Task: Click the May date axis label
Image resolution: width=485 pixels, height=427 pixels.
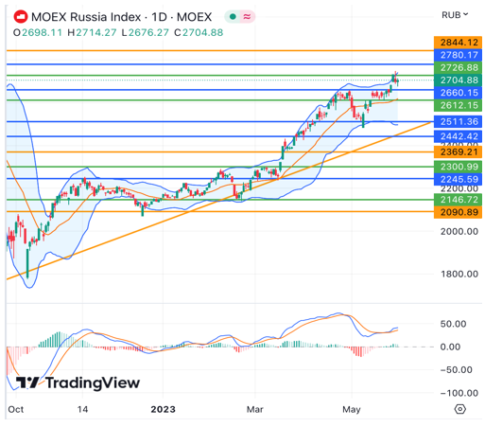Action: coord(352,409)
